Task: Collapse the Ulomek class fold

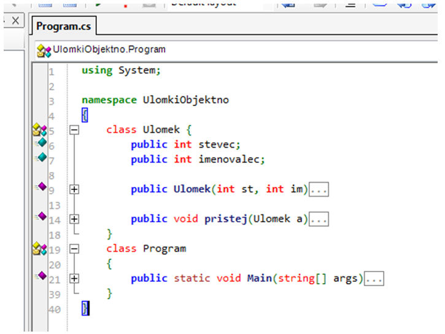Action: tap(74, 130)
